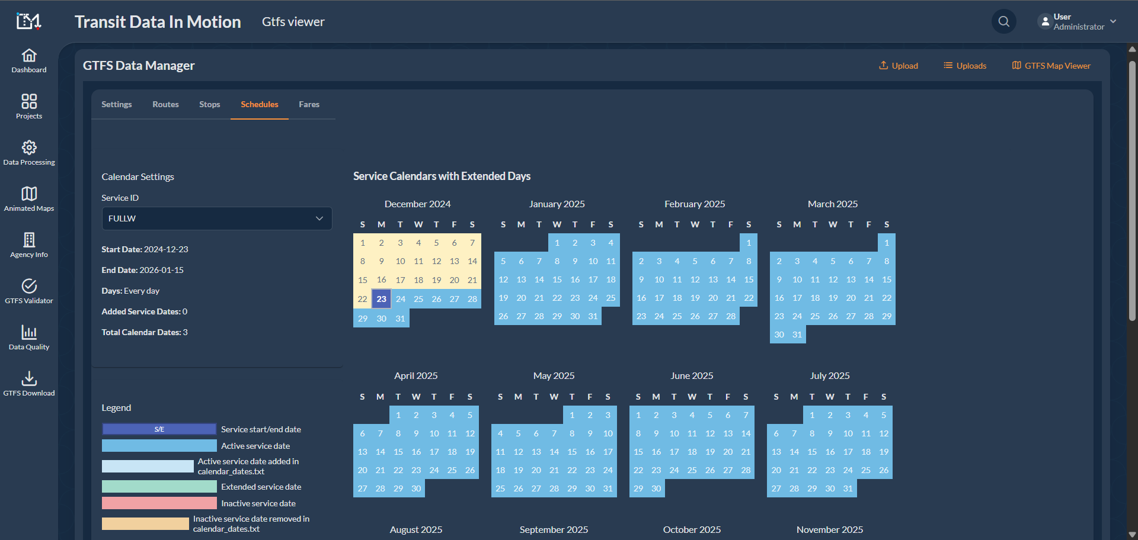1138x540 pixels.
Task: Open the GTFS Map Viewer link
Action: point(1051,66)
